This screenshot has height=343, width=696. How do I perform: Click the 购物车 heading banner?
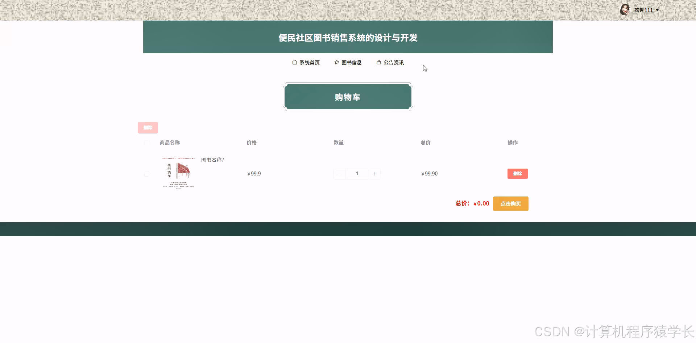pos(348,97)
